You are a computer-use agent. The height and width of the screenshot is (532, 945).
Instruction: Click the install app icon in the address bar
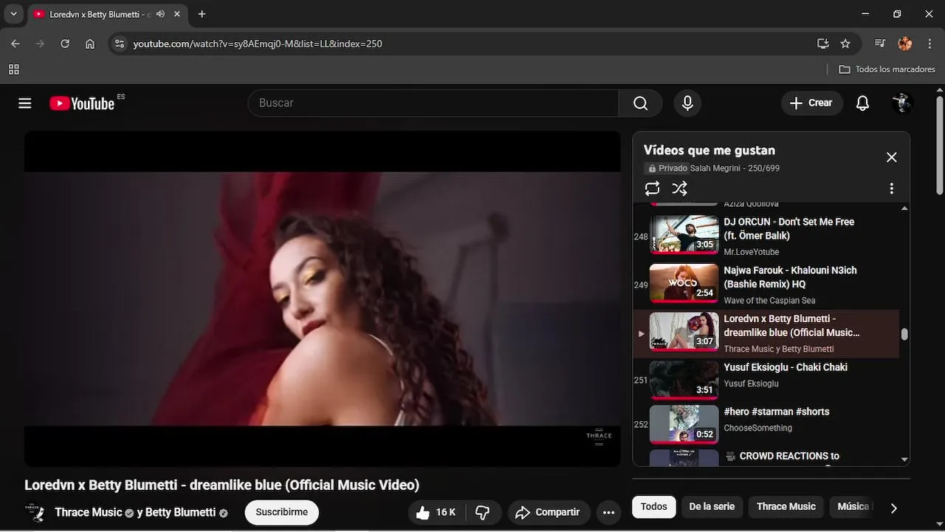[x=823, y=44]
